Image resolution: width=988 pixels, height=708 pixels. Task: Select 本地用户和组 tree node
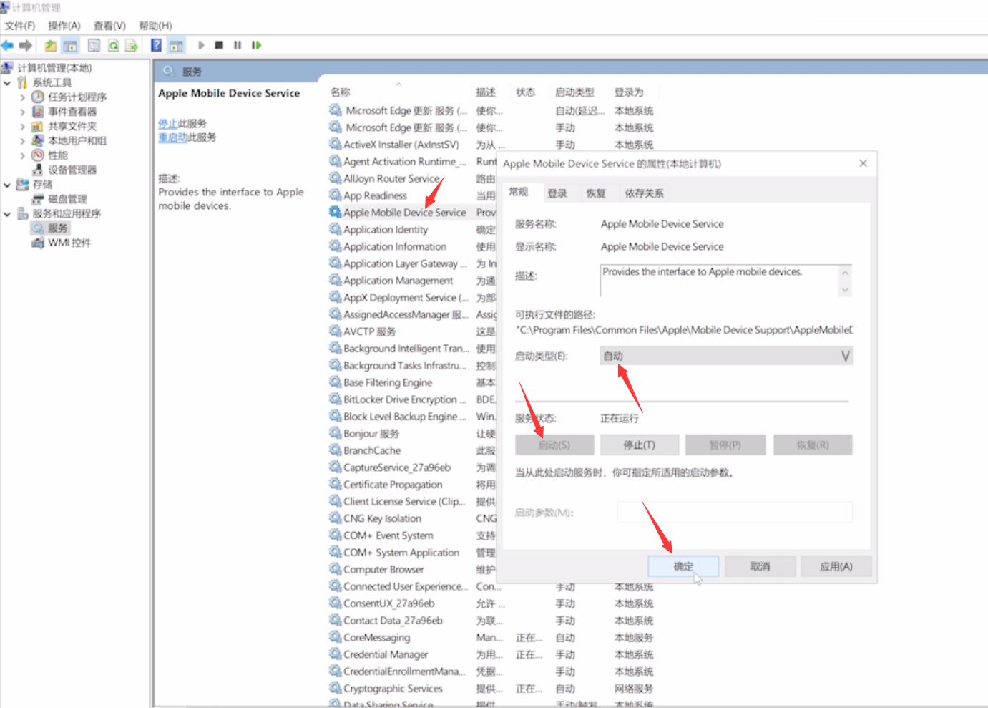(x=77, y=141)
